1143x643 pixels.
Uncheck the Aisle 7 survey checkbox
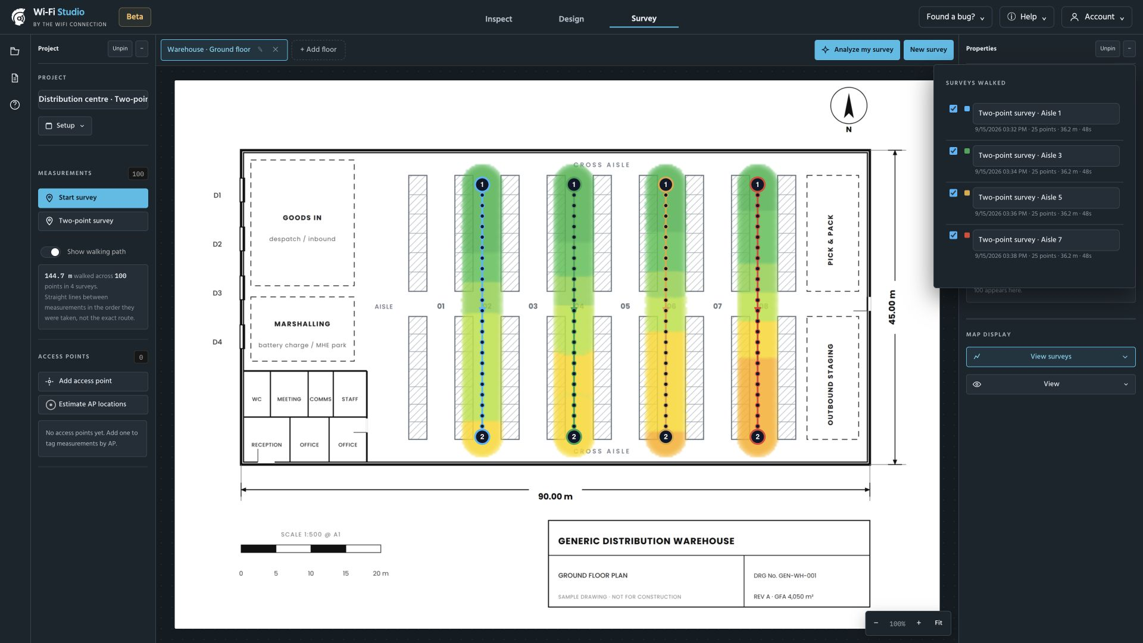point(953,235)
